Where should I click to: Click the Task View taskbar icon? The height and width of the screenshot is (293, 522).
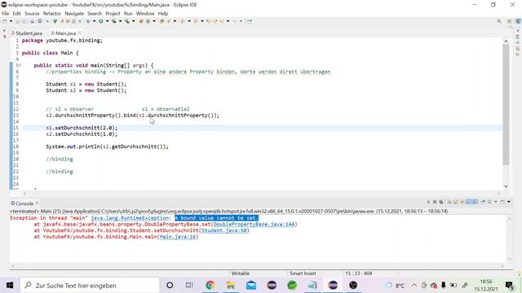tap(189, 286)
